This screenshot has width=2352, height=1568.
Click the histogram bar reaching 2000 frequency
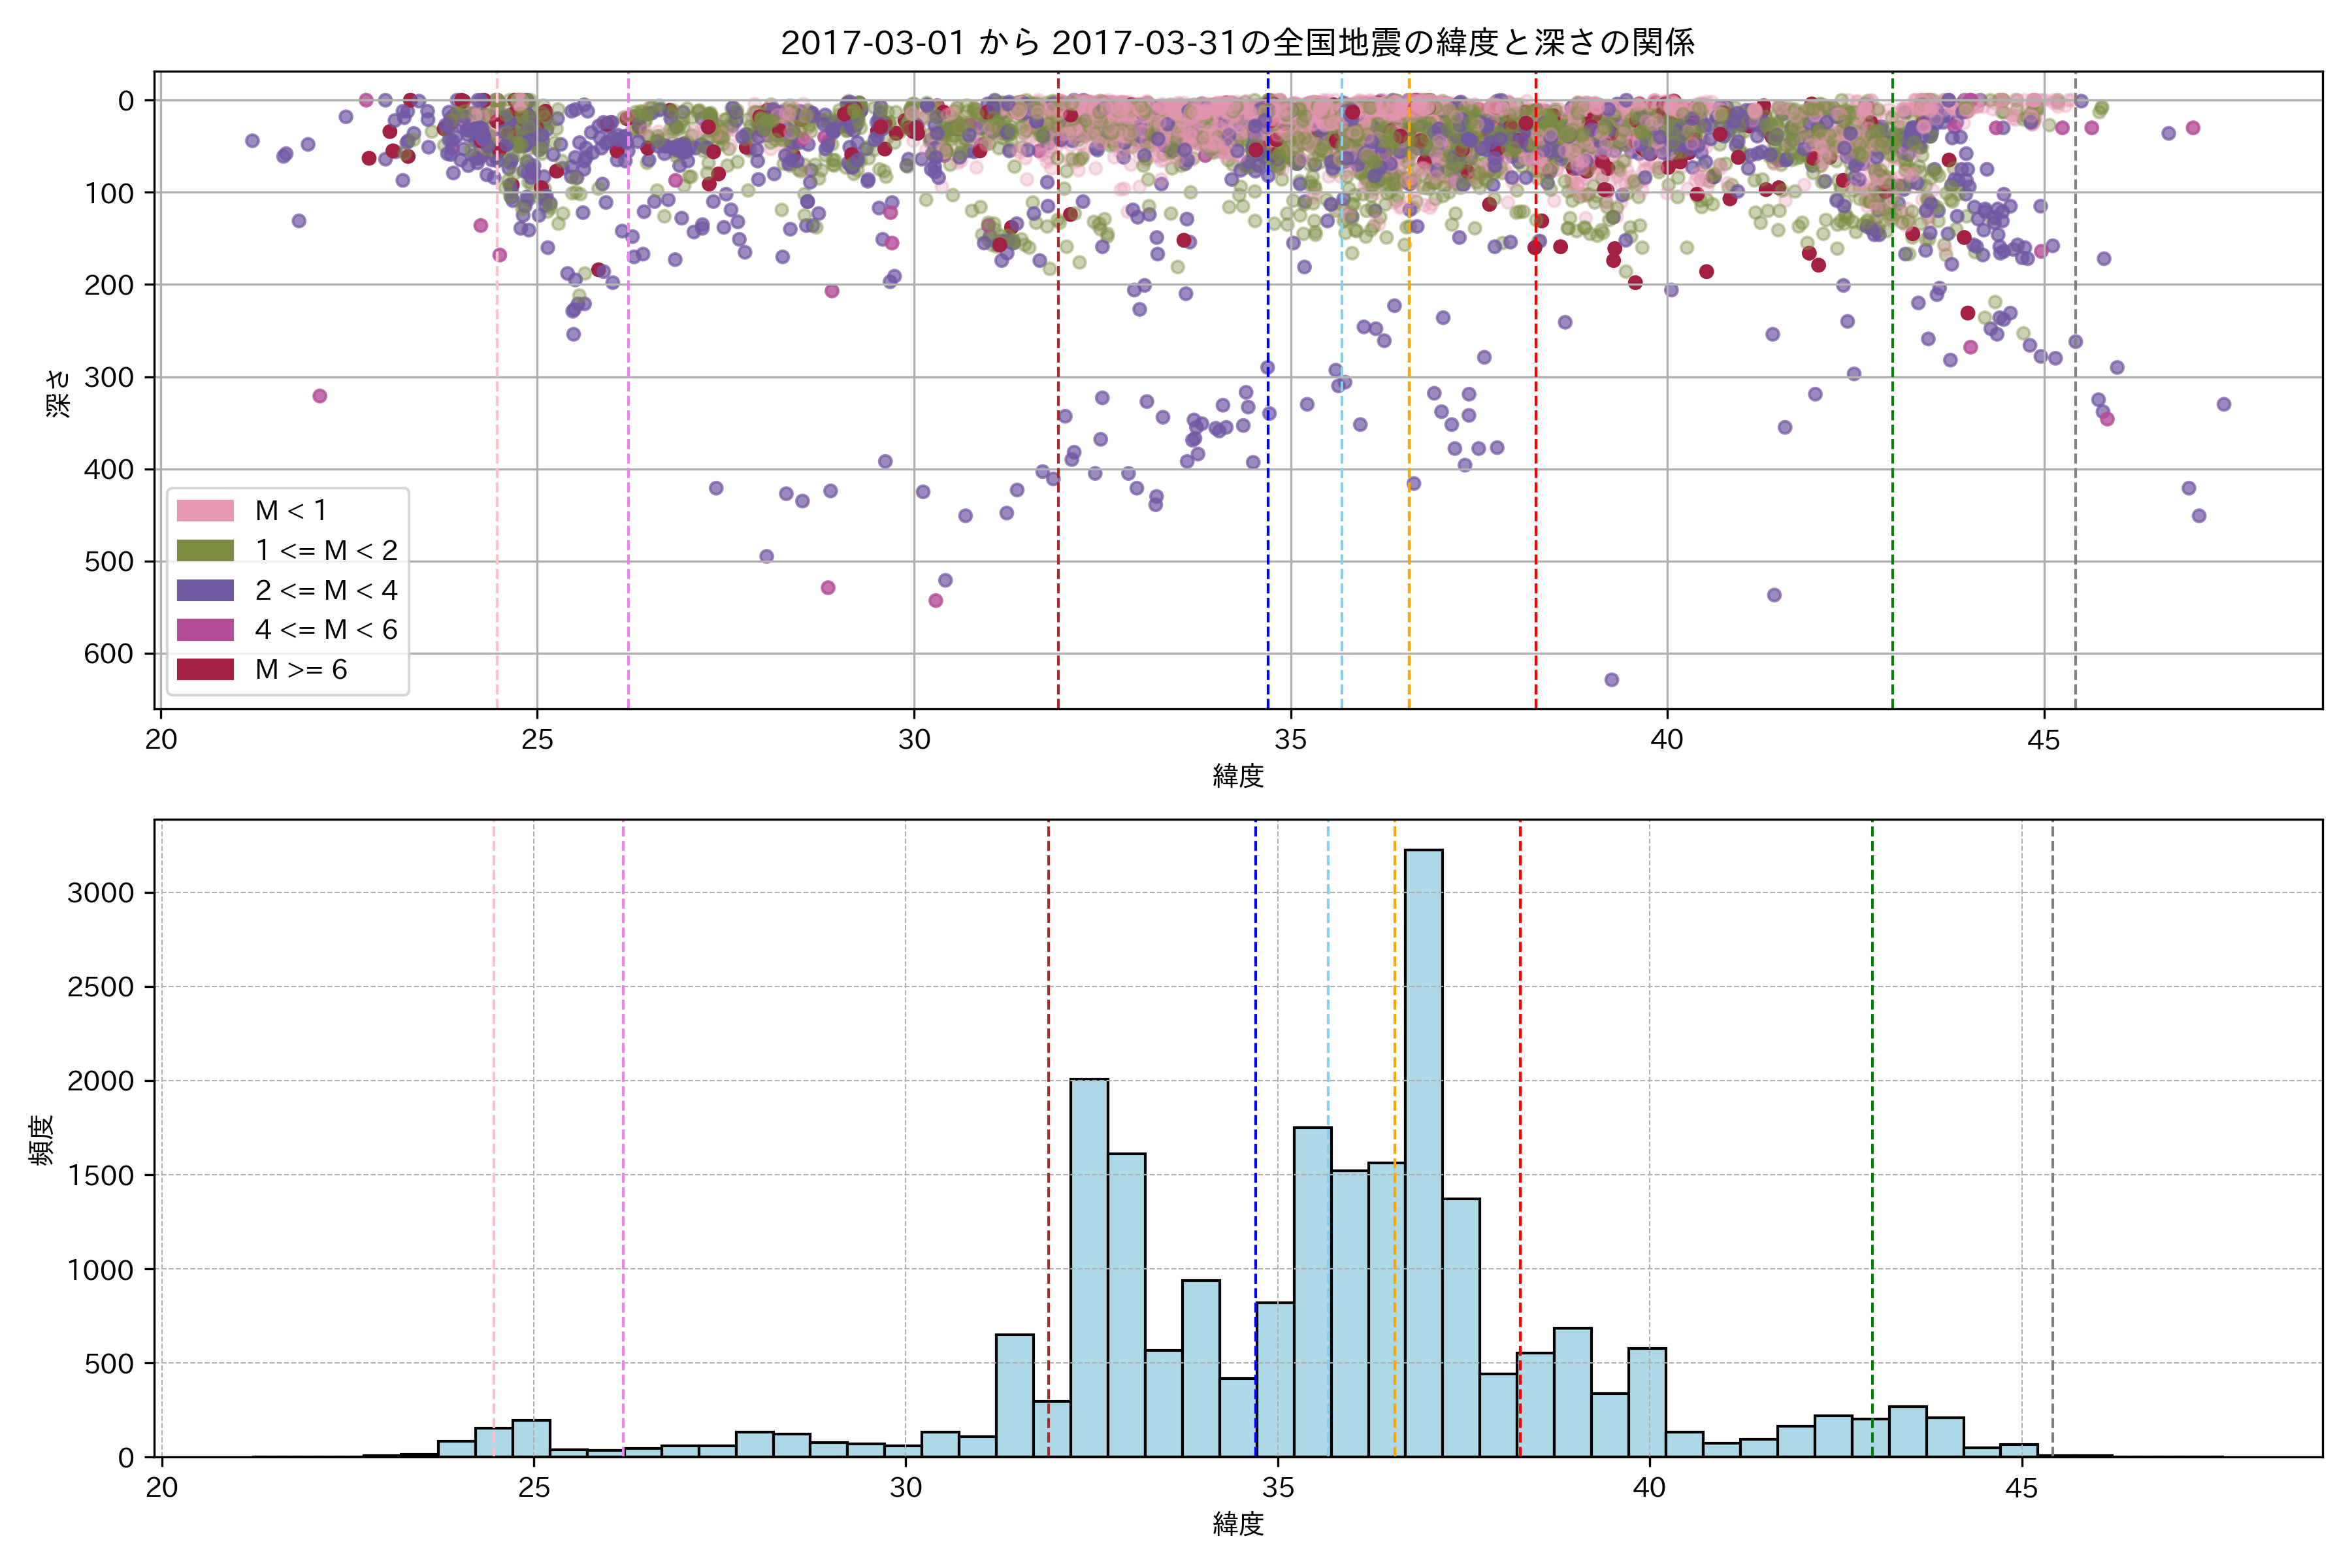click(x=1089, y=1268)
